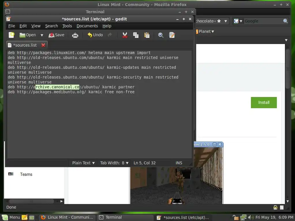Screen dimensions: 295x221
Task: Click the green Install button in Firefox
Action: 264,102
